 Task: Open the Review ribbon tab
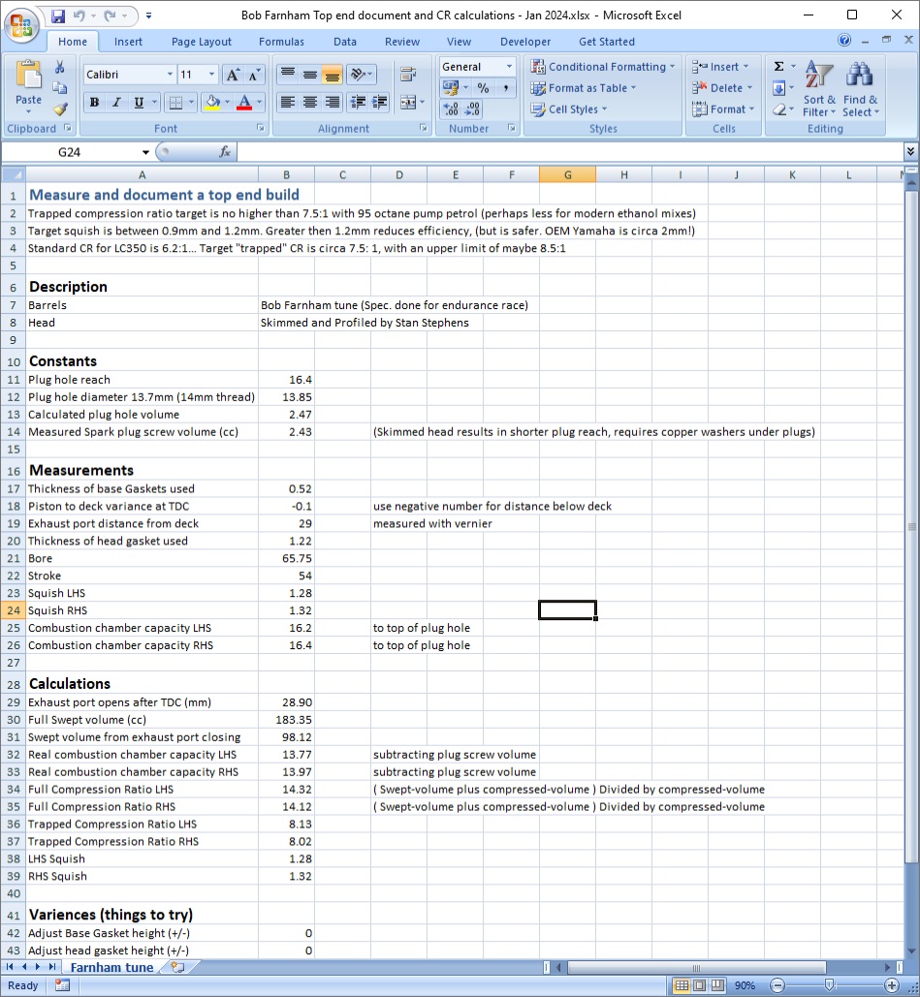point(402,42)
